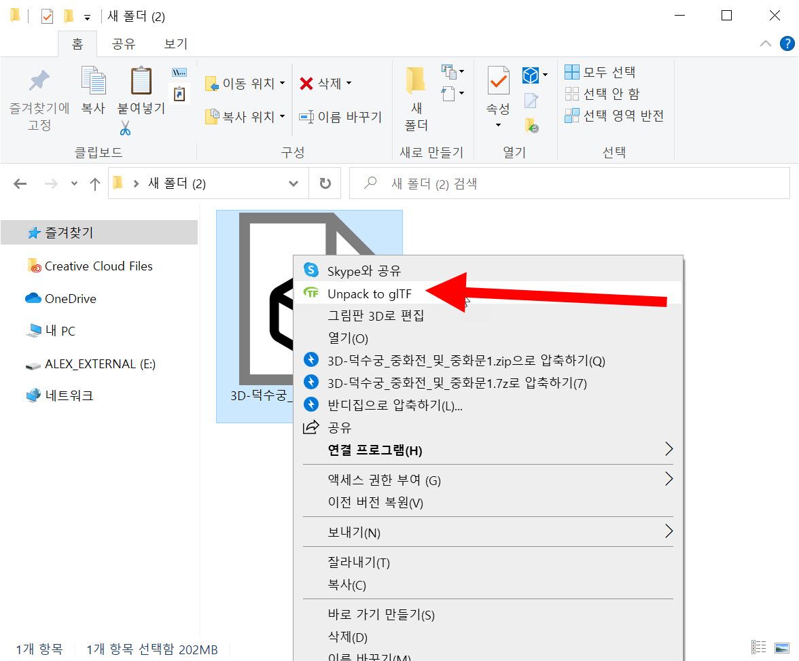
Task: Select 즐겨찾기 in navigation pane
Action: pyautogui.click(x=99, y=232)
